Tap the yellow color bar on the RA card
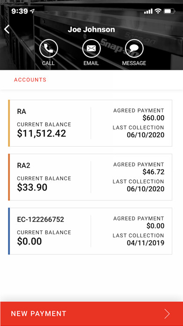Screen dimensions: 183x326 click(9, 123)
